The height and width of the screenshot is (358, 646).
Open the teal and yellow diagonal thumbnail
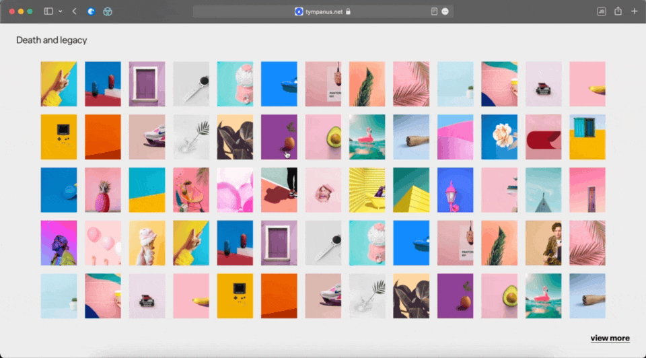click(x=147, y=190)
